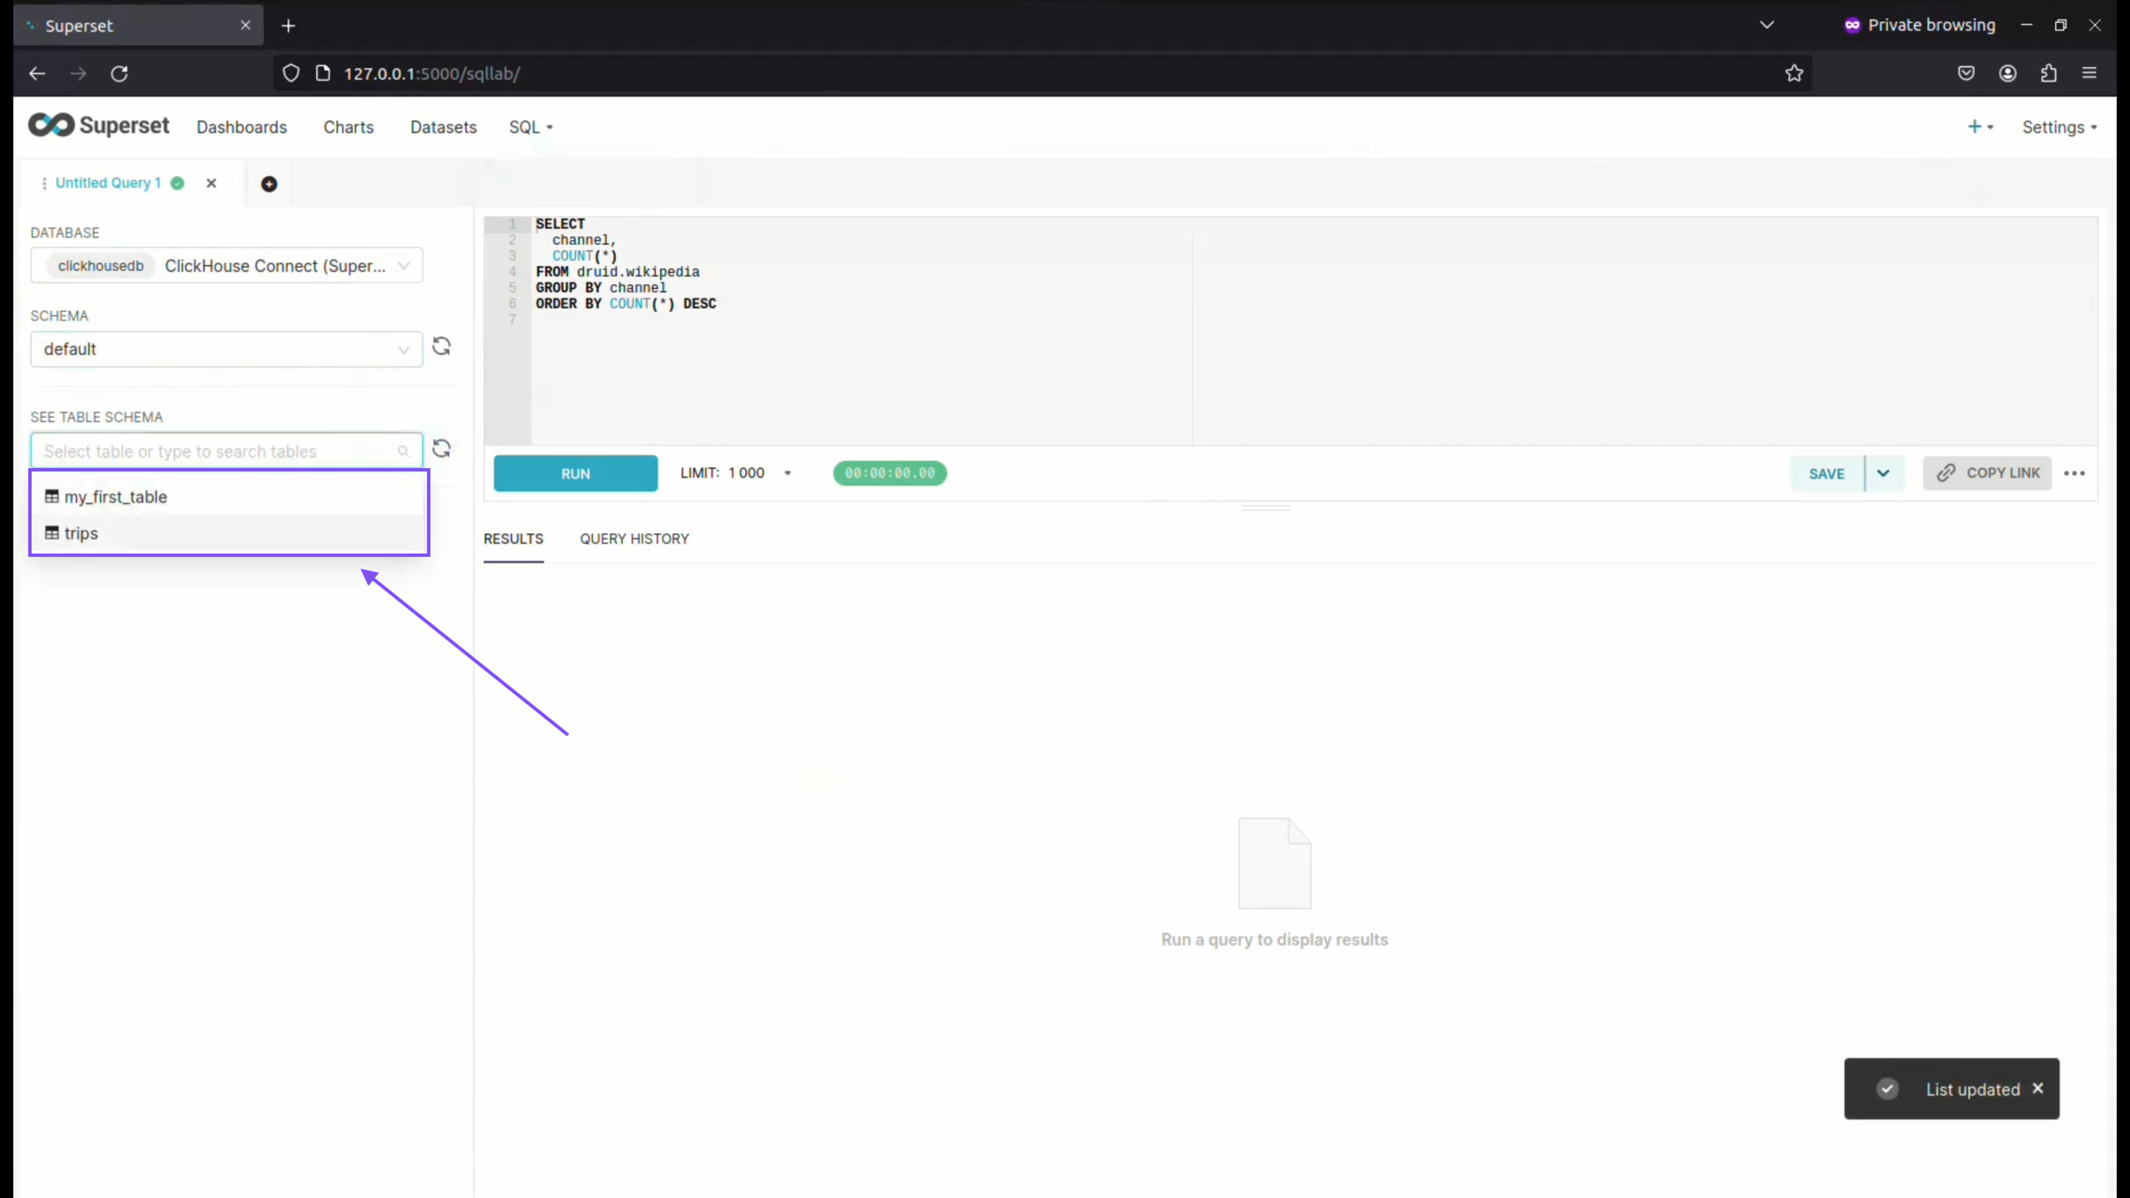
Task: Refresh the schema list
Action: point(442,346)
